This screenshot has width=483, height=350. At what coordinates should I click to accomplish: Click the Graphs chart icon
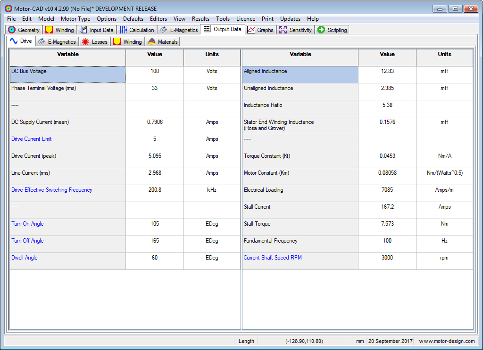tap(251, 30)
